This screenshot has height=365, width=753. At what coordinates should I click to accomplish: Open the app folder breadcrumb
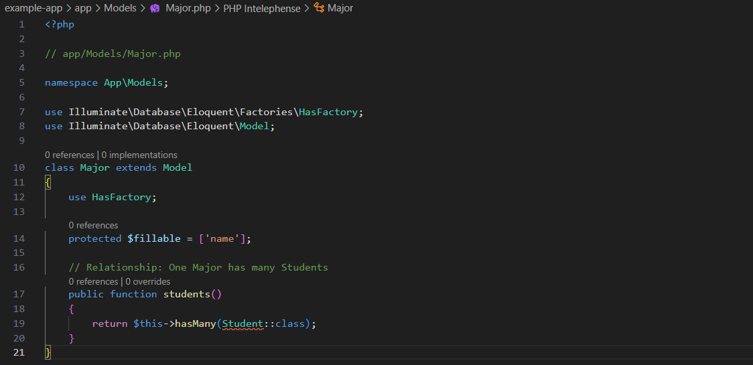tap(83, 8)
